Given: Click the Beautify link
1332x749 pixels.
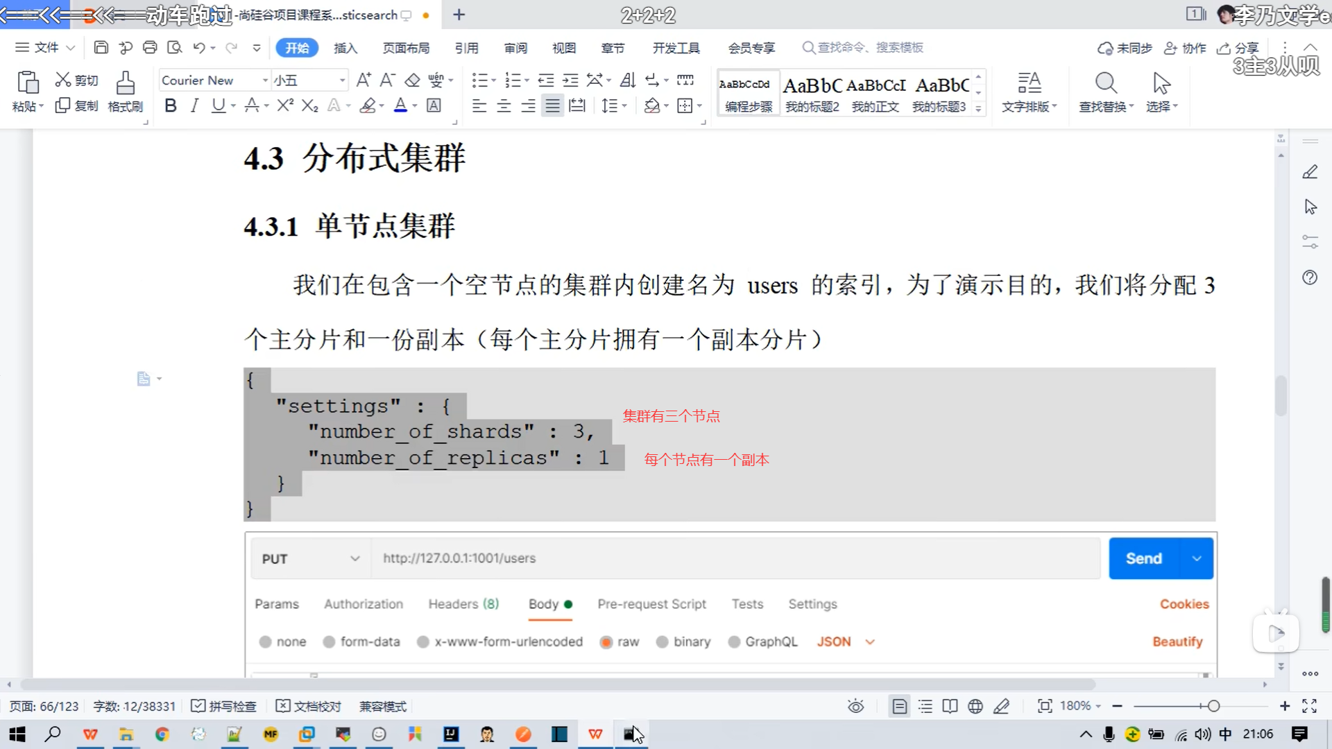Looking at the screenshot, I should coord(1177,642).
